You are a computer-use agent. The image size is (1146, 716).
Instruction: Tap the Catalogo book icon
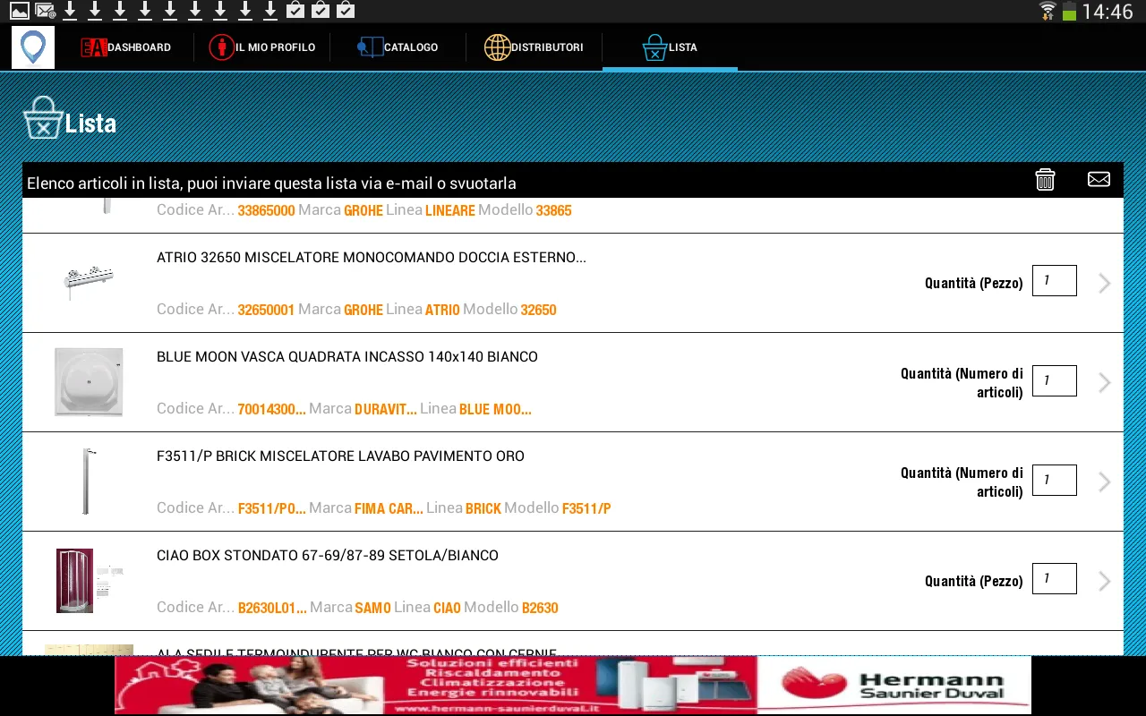(x=370, y=47)
